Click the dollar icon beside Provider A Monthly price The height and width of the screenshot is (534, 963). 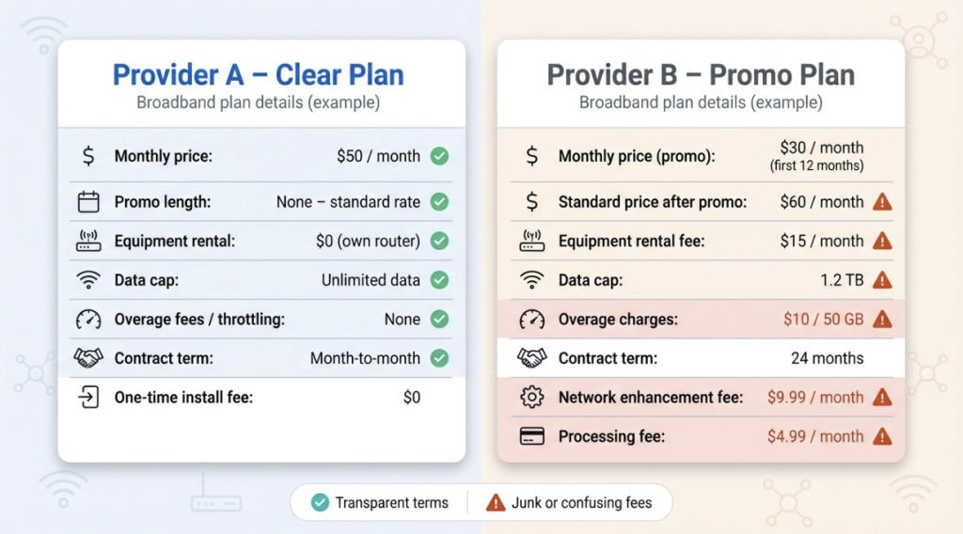coord(87,156)
